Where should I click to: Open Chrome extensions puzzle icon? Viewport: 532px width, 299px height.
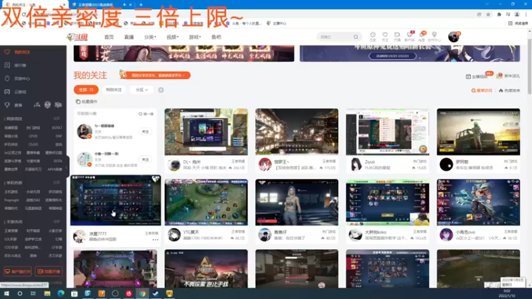(x=499, y=14)
